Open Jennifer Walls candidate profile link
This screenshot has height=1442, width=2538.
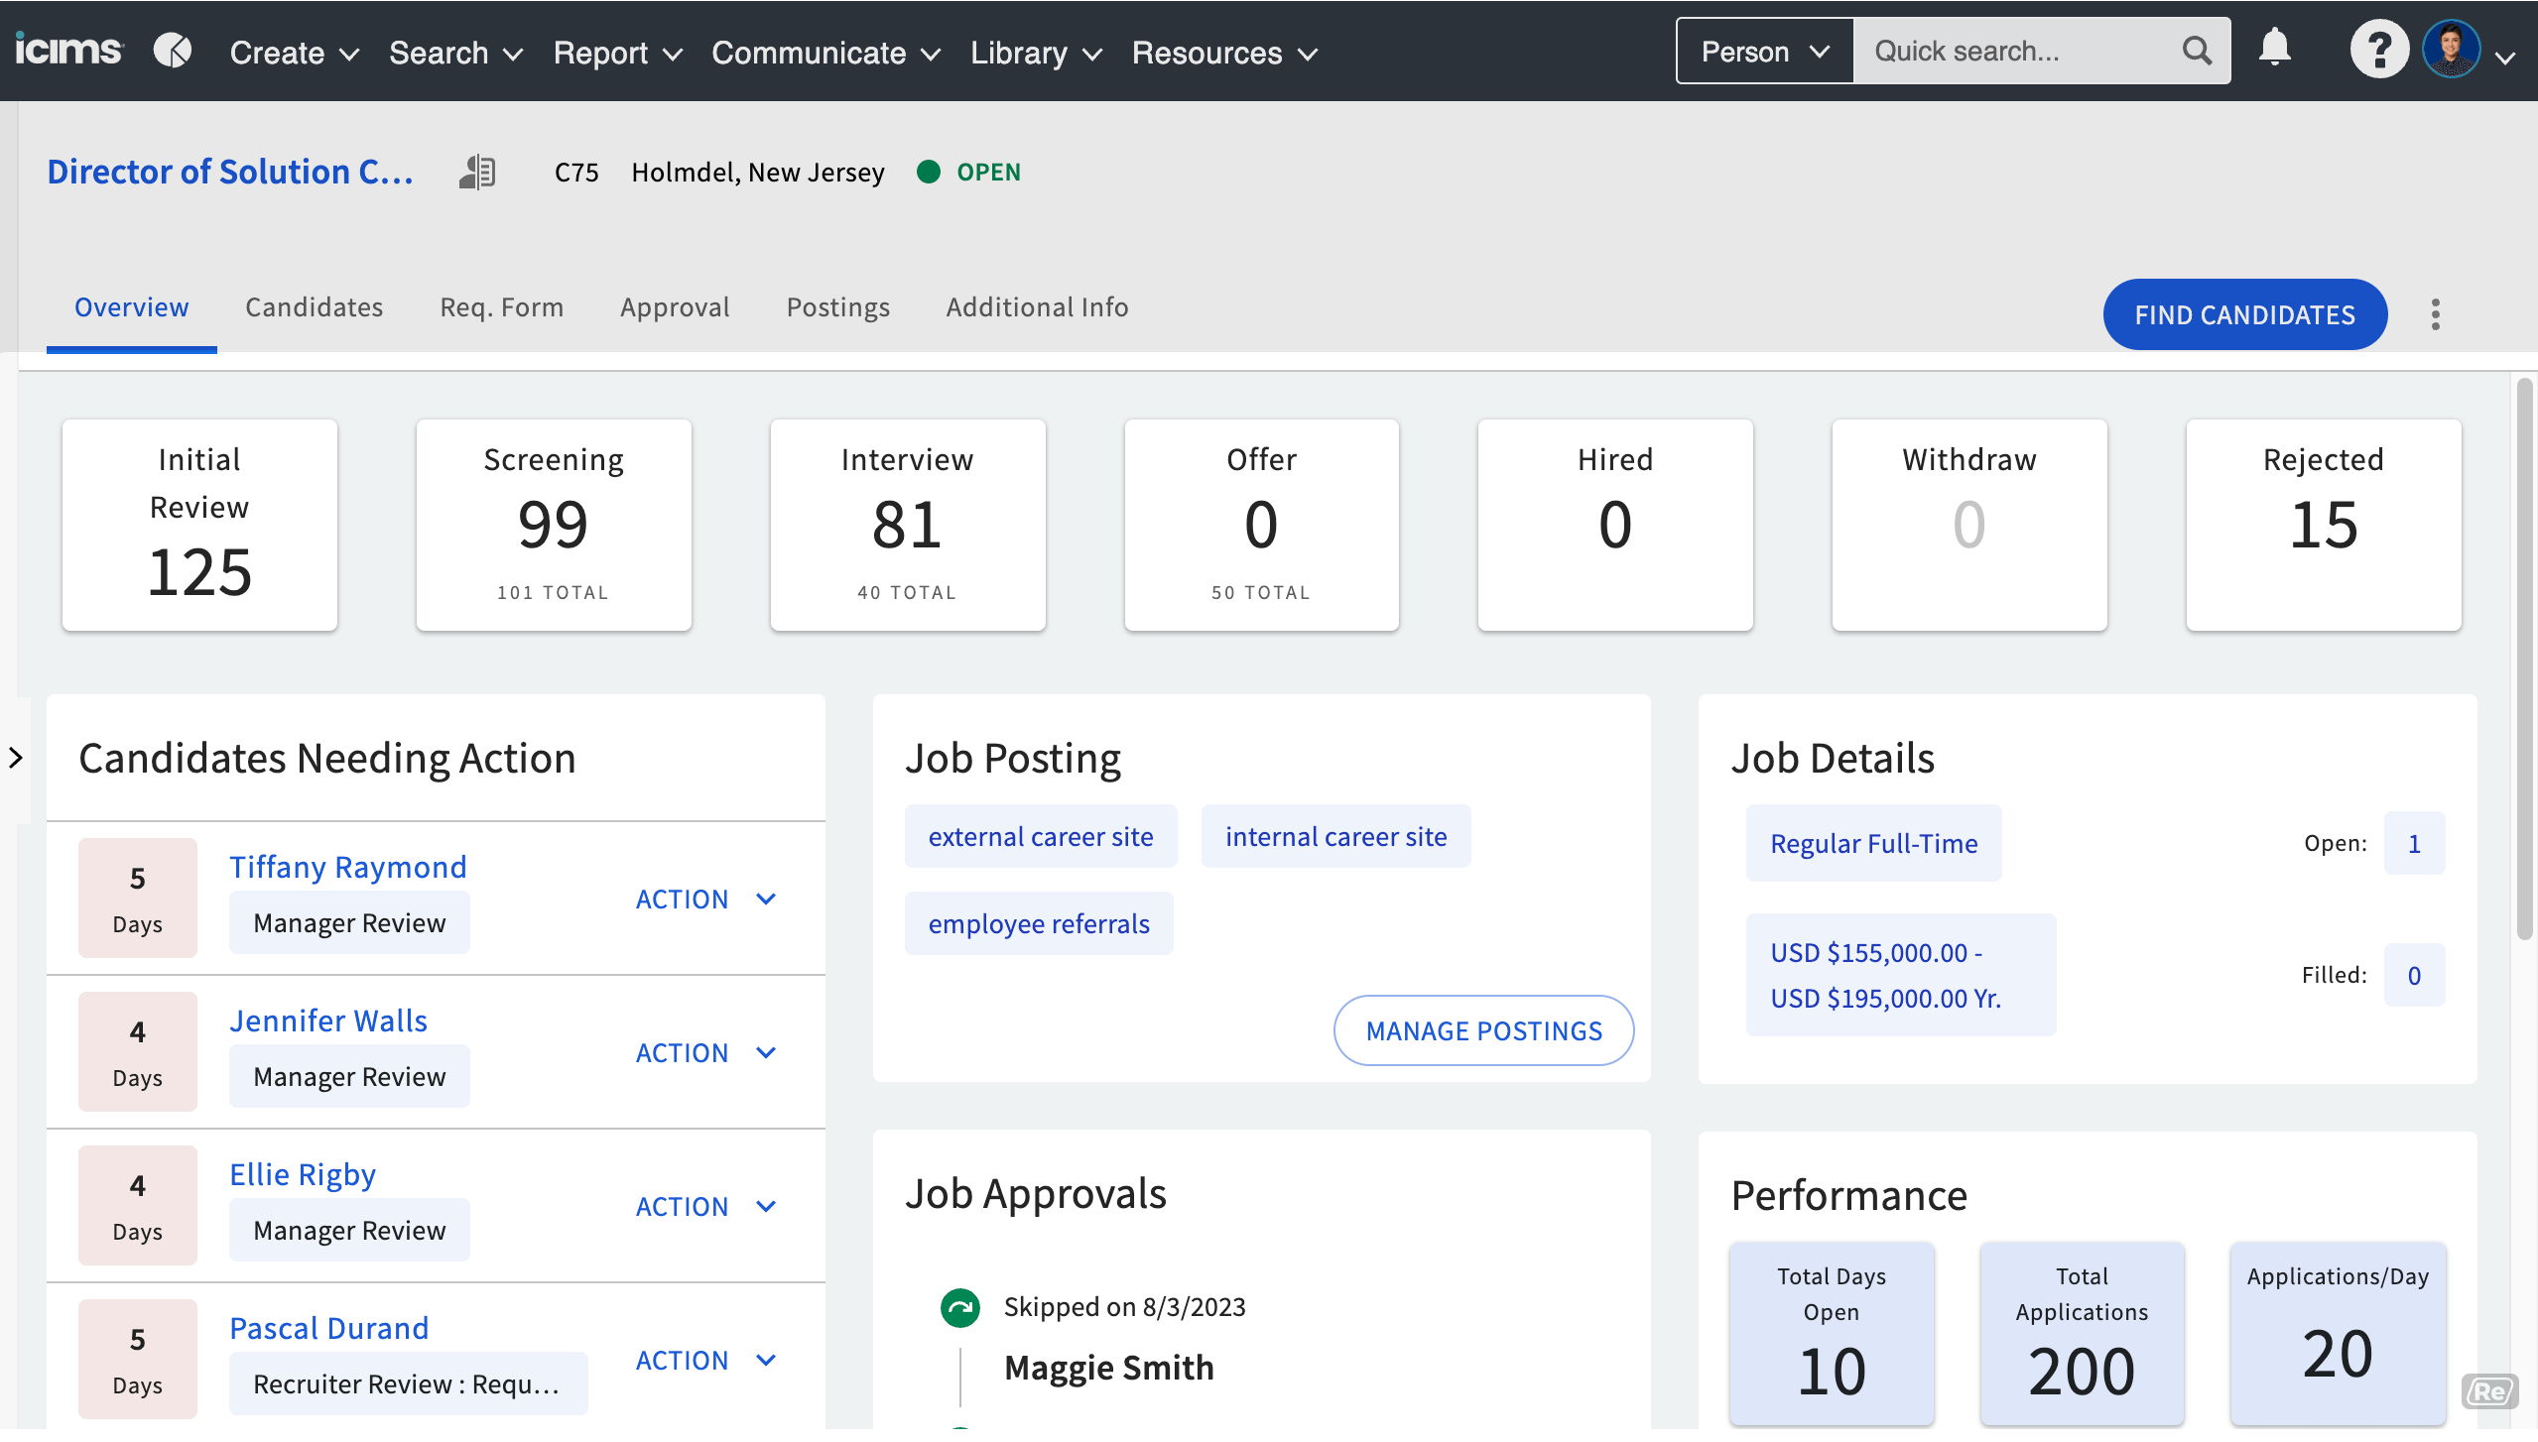click(328, 1021)
